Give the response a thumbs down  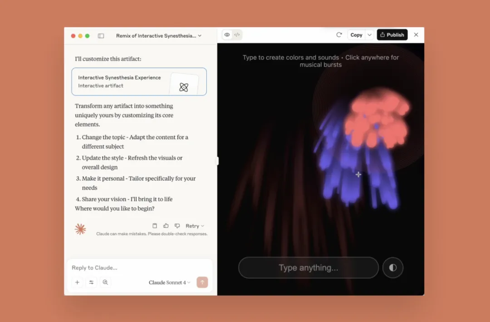pyautogui.click(x=177, y=225)
